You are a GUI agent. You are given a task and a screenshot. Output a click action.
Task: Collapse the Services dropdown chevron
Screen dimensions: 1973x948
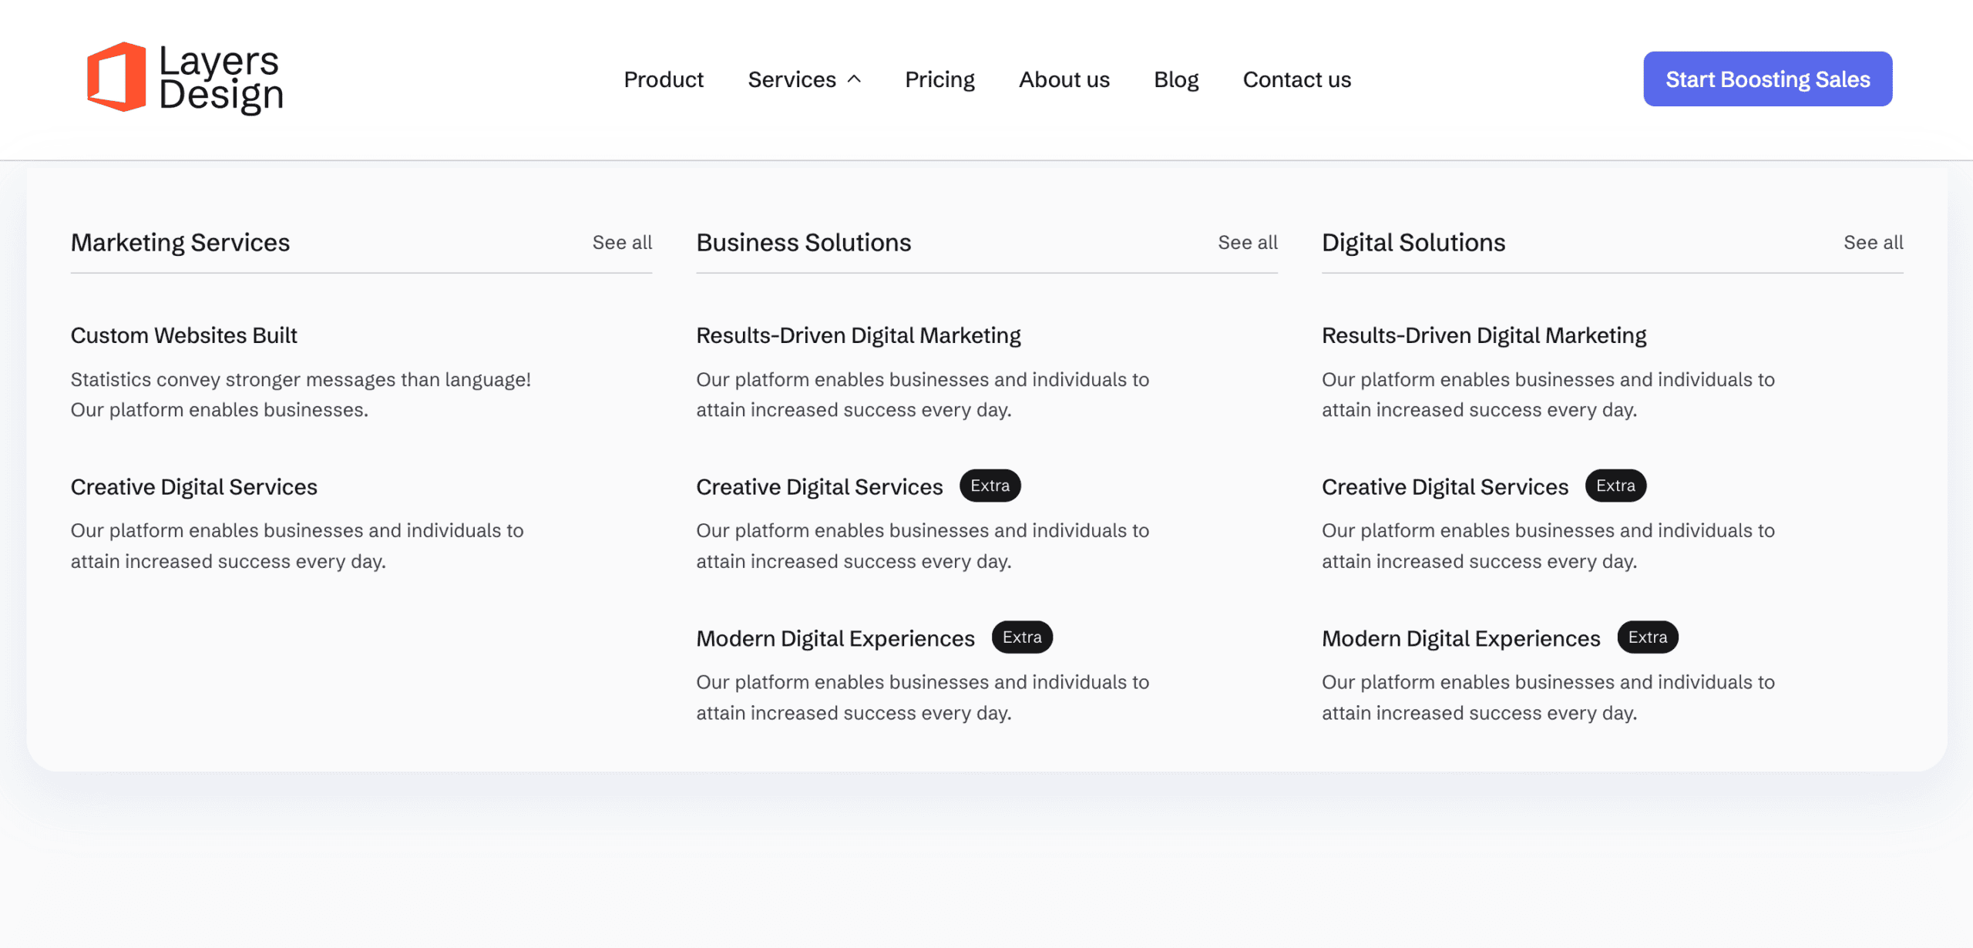click(854, 79)
